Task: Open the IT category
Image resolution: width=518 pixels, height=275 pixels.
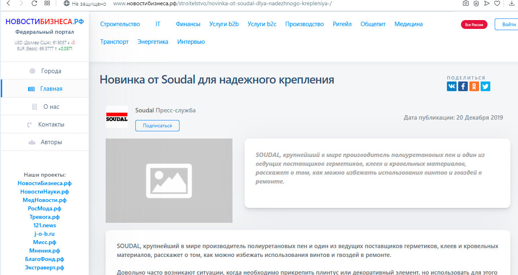Action: (158, 24)
